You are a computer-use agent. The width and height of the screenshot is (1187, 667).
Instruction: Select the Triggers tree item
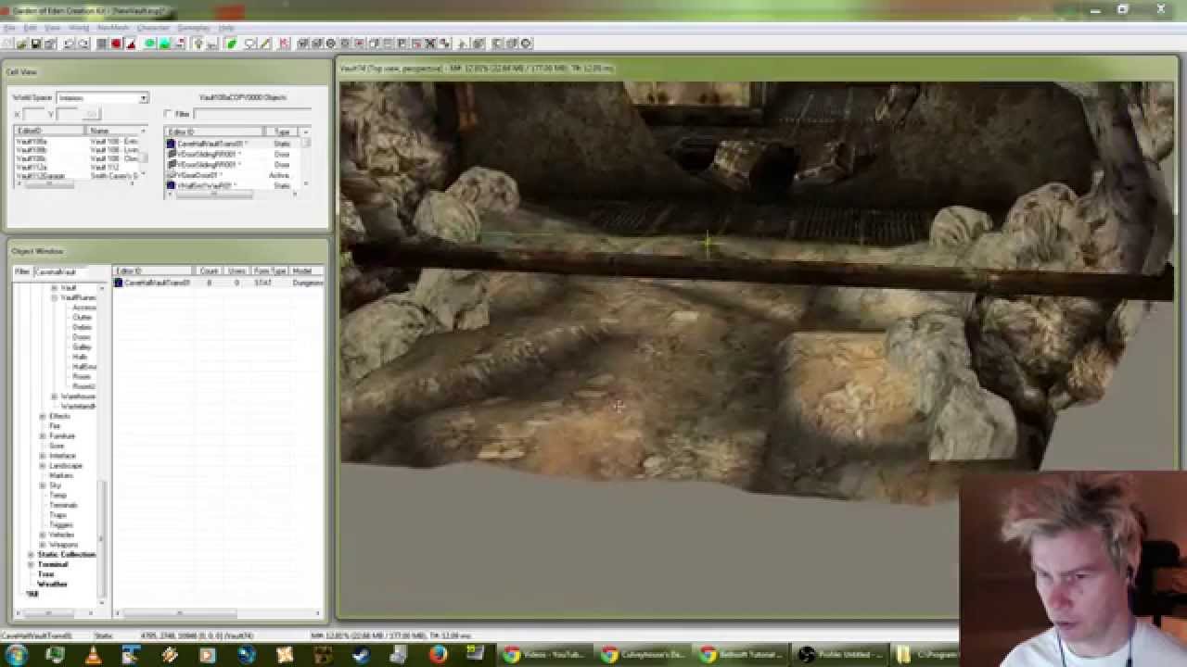tap(61, 524)
